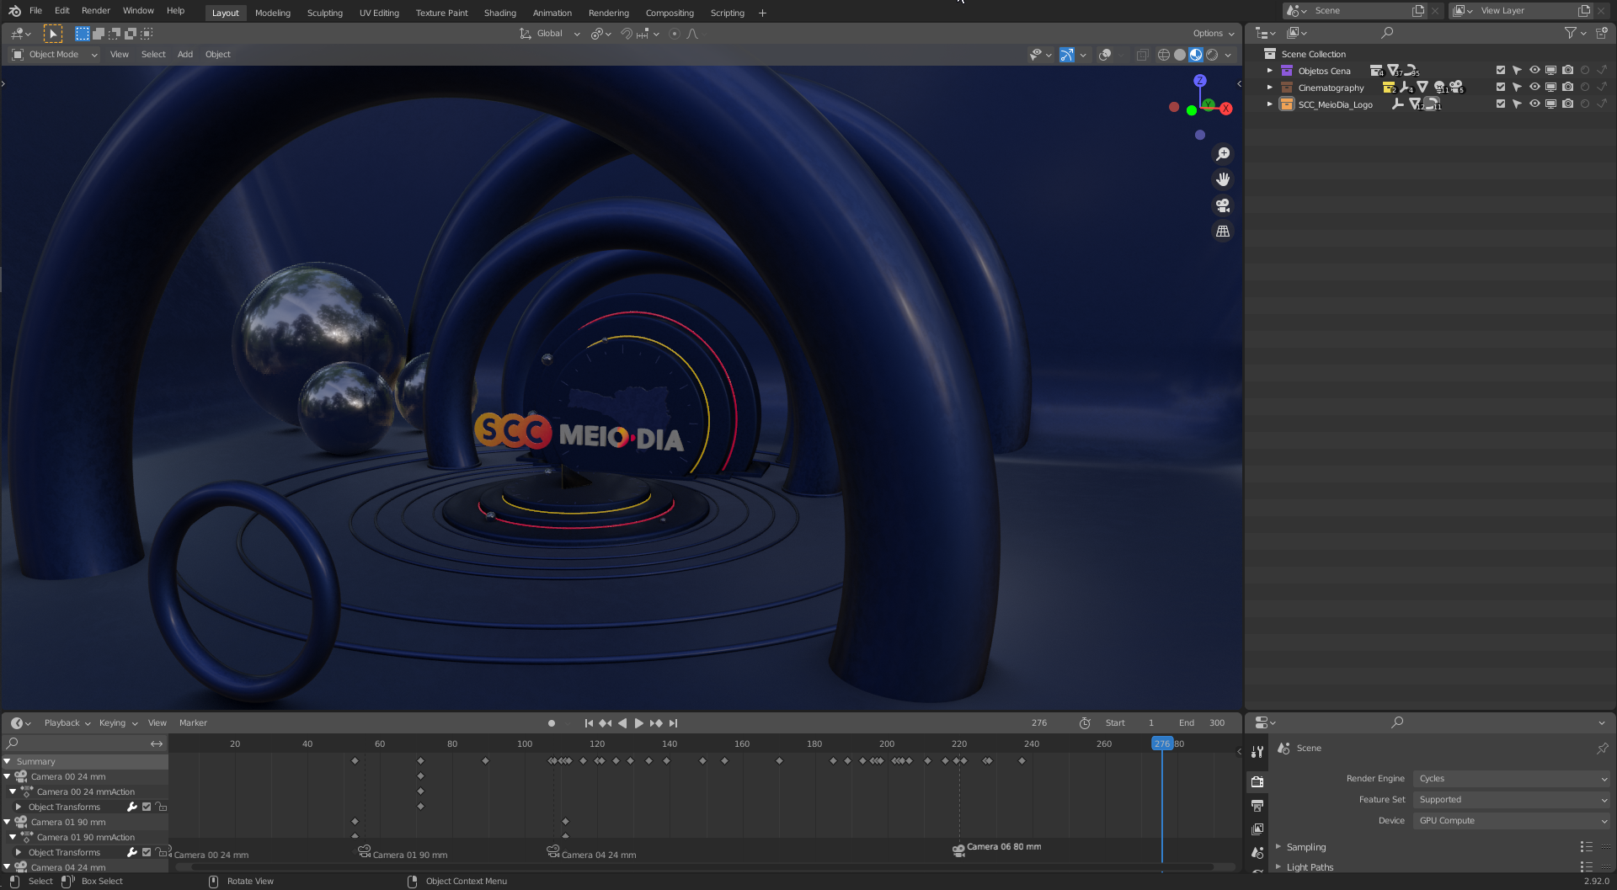The height and width of the screenshot is (890, 1617).
Task: Open the Render Engine Cycles dropdown
Action: (1512, 779)
